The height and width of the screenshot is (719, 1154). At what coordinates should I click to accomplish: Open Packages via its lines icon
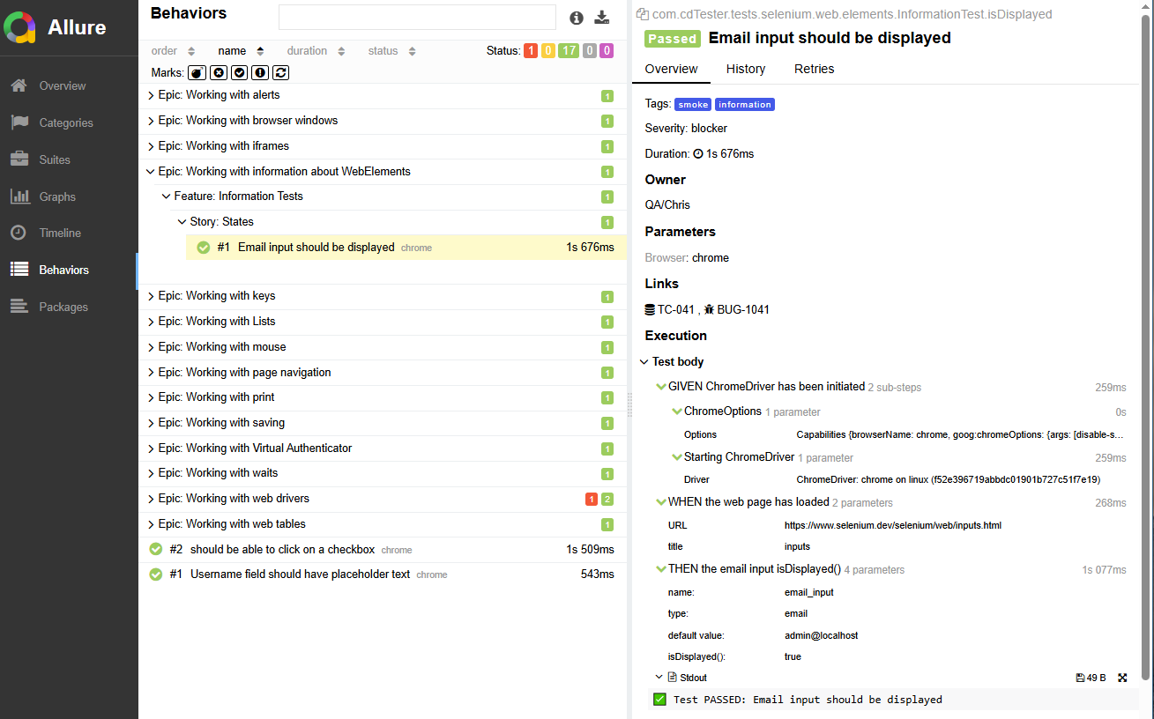pyautogui.click(x=19, y=307)
